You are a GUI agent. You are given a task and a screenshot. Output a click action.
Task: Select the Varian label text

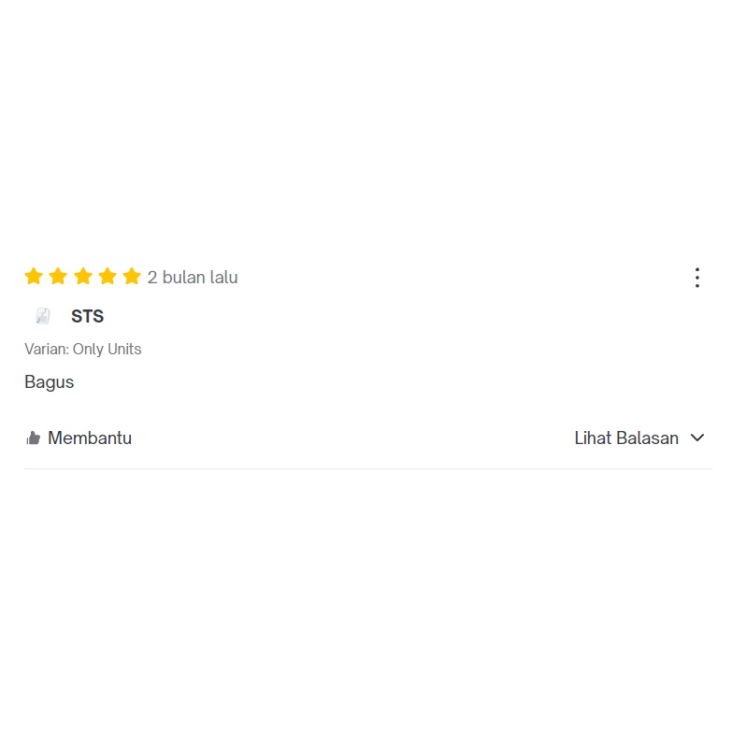(x=47, y=349)
